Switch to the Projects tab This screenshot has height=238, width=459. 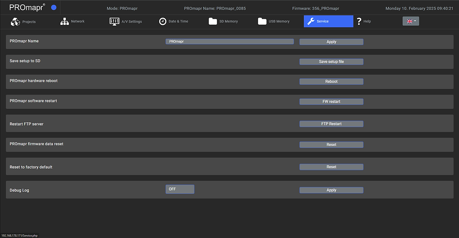click(x=29, y=22)
